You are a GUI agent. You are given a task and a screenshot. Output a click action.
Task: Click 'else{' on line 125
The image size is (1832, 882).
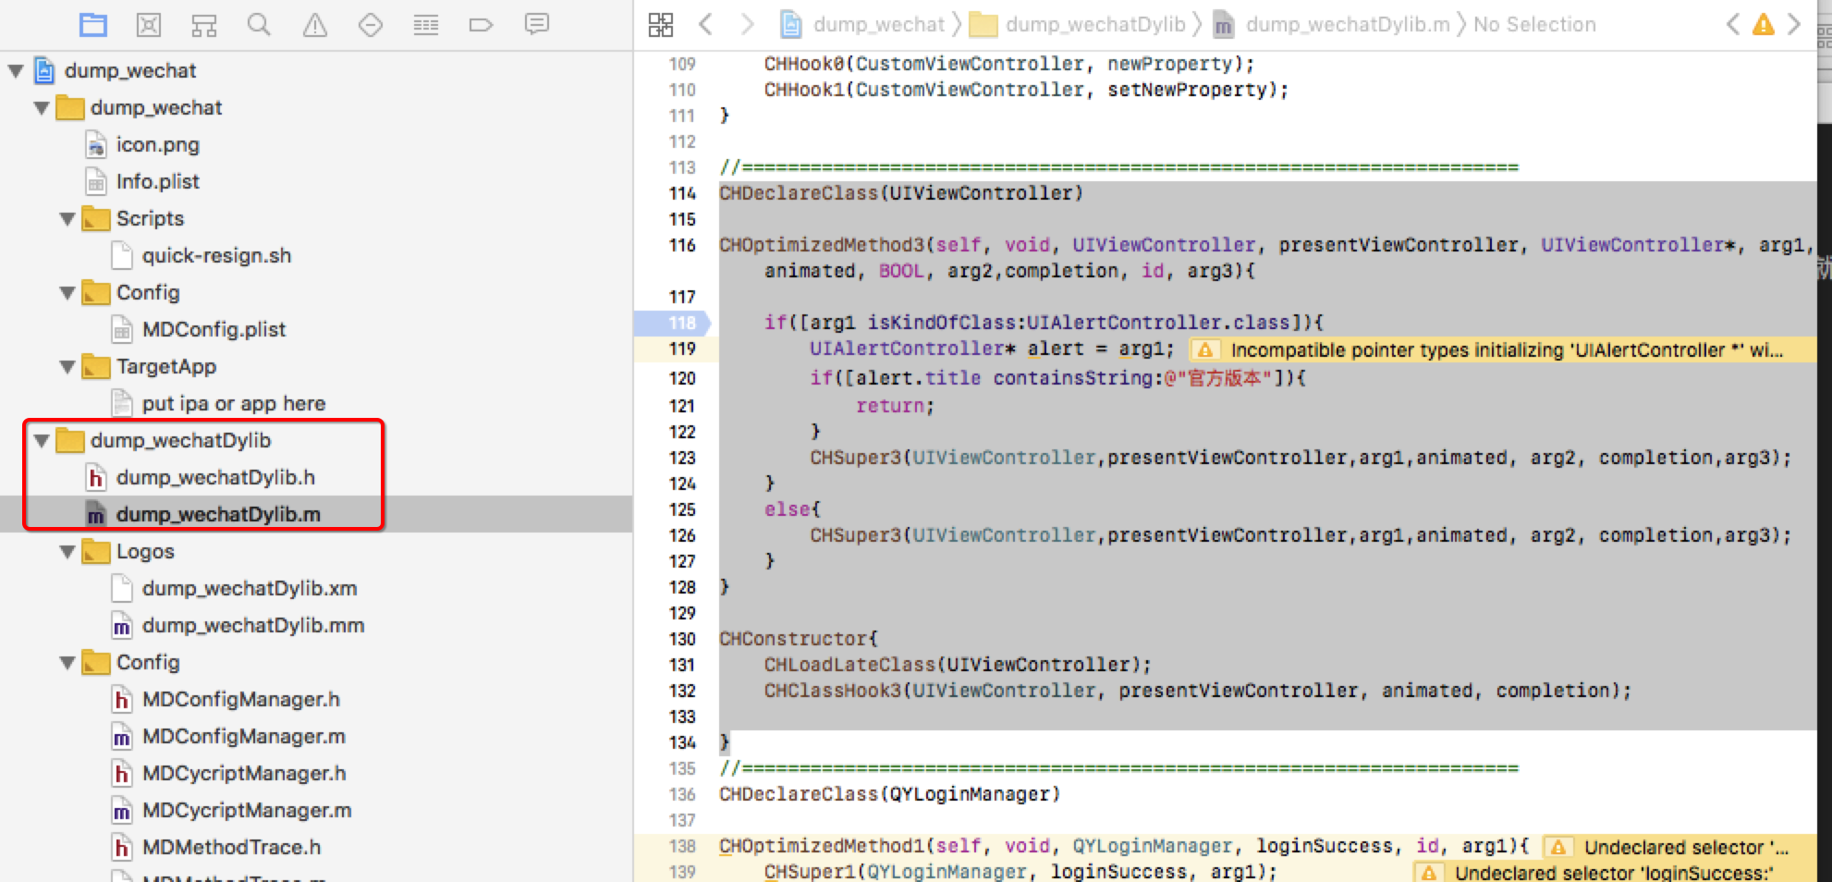pos(792,509)
